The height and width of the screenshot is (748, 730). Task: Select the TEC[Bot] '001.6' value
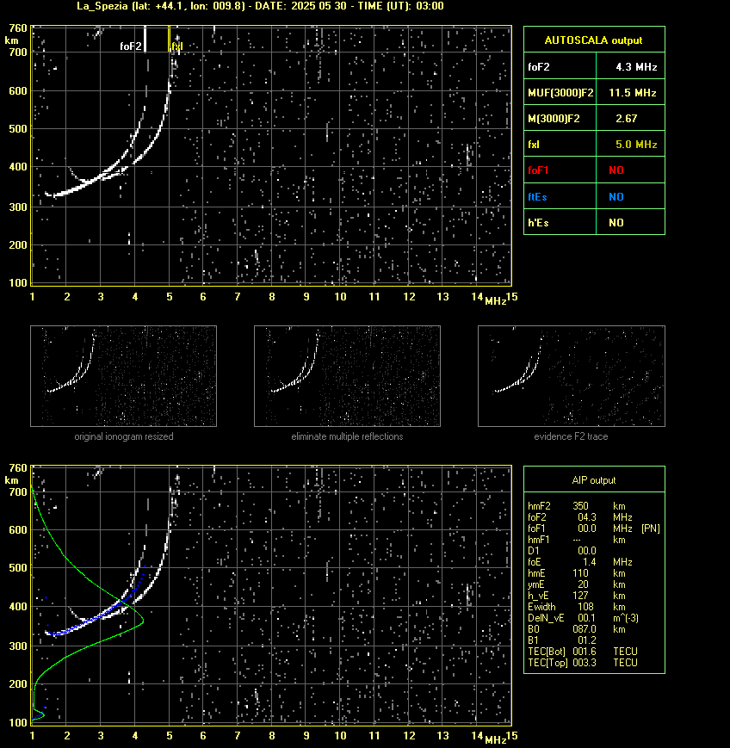point(585,651)
